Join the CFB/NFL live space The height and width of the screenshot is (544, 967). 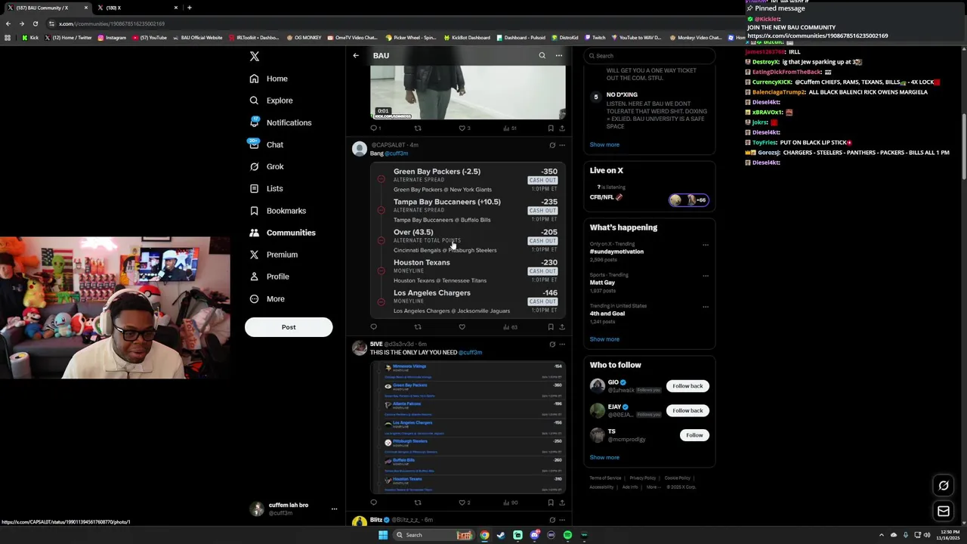point(650,198)
